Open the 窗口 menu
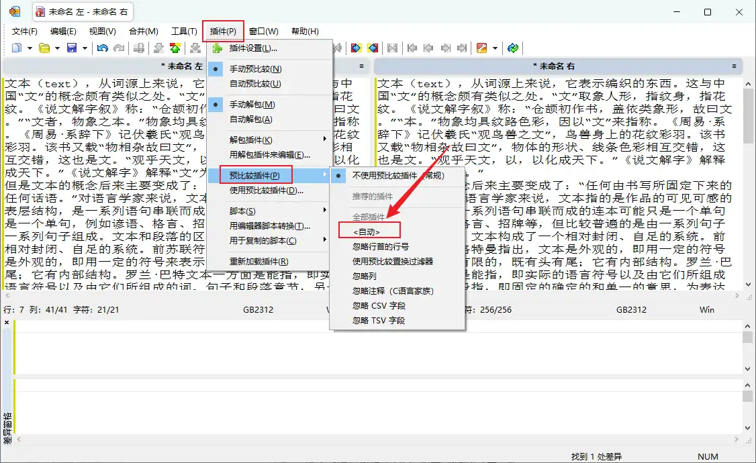Image resolution: width=756 pixels, height=463 pixels. click(x=264, y=31)
